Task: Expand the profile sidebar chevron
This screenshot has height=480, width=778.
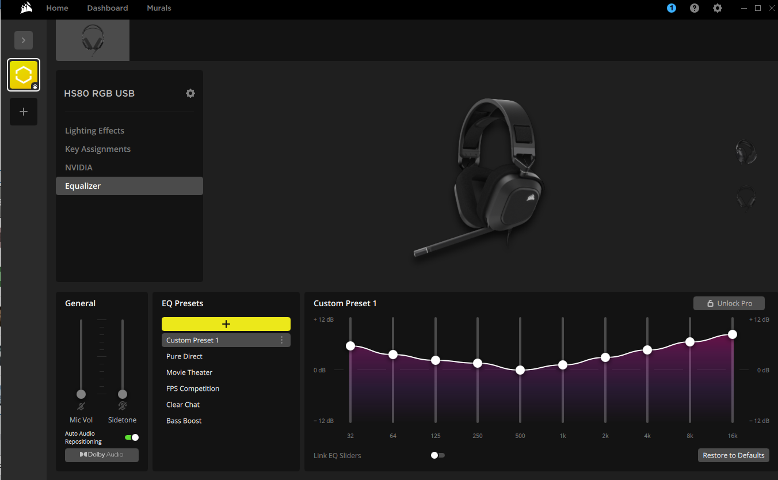Action: coord(24,40)
